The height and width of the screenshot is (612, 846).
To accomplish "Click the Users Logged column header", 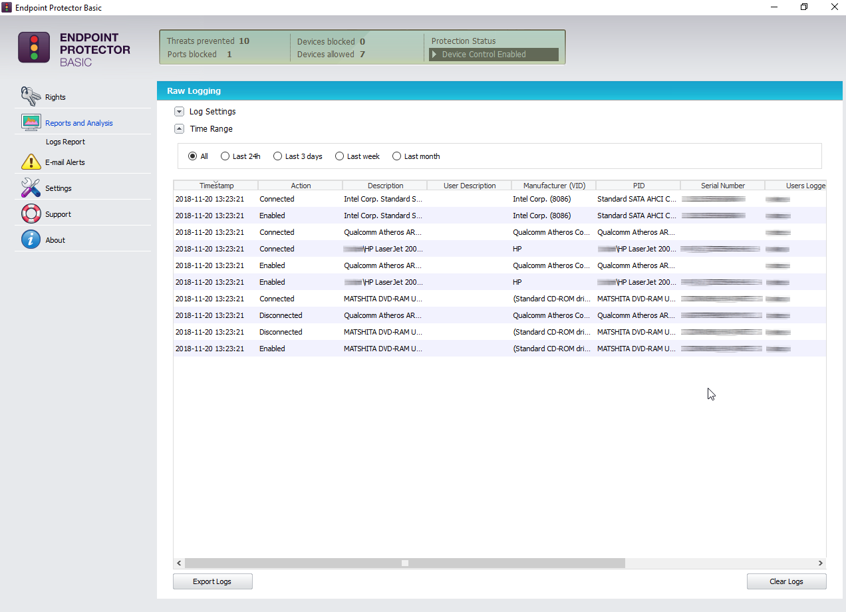I will click(x=796, y=186).
